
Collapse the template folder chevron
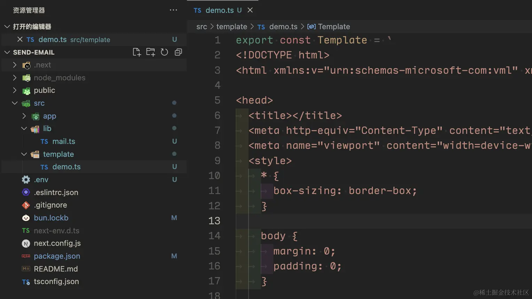pos(24,154)
